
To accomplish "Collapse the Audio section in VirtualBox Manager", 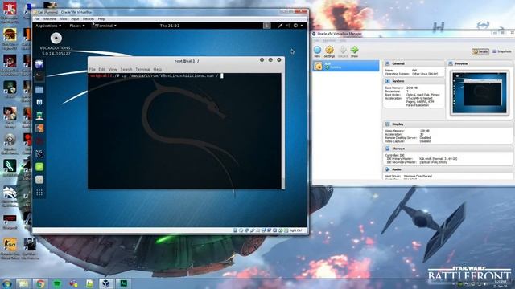I will 397,169.
